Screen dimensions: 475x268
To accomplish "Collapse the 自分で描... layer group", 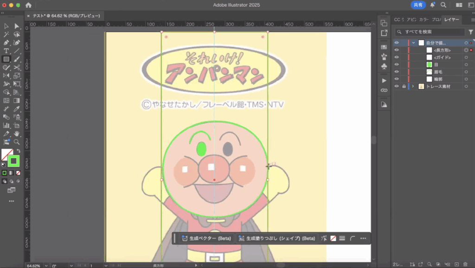I will point(413,43).
